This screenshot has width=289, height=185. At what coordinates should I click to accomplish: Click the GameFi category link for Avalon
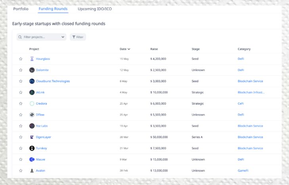coord(243,171)
